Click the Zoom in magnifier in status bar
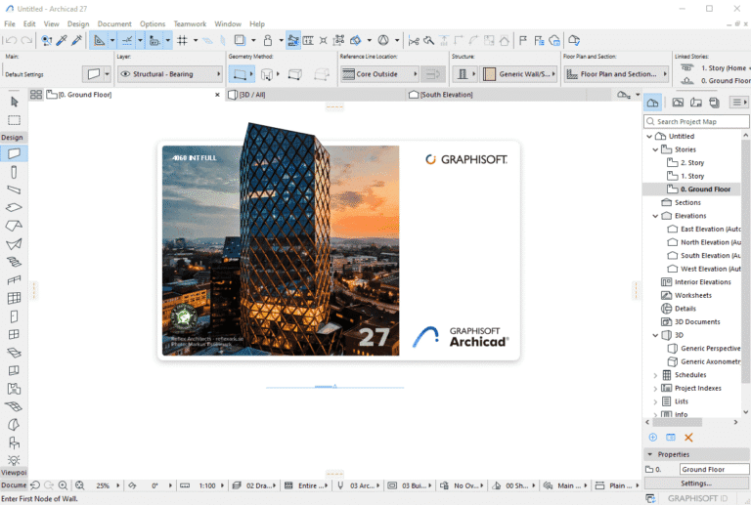 (63, 485)
